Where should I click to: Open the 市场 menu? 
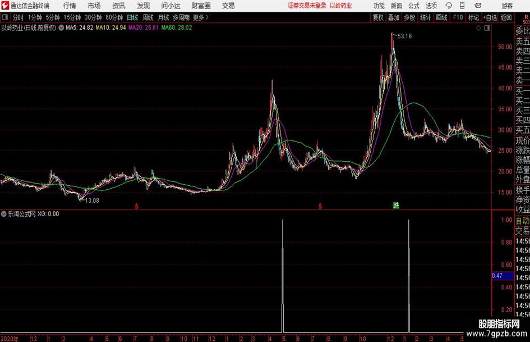(x=94, y=6)
